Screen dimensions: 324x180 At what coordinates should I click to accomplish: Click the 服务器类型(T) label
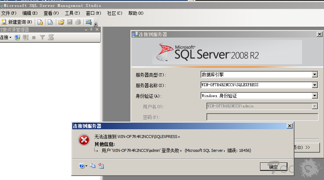pyautogui.click(x=151, y=75)
